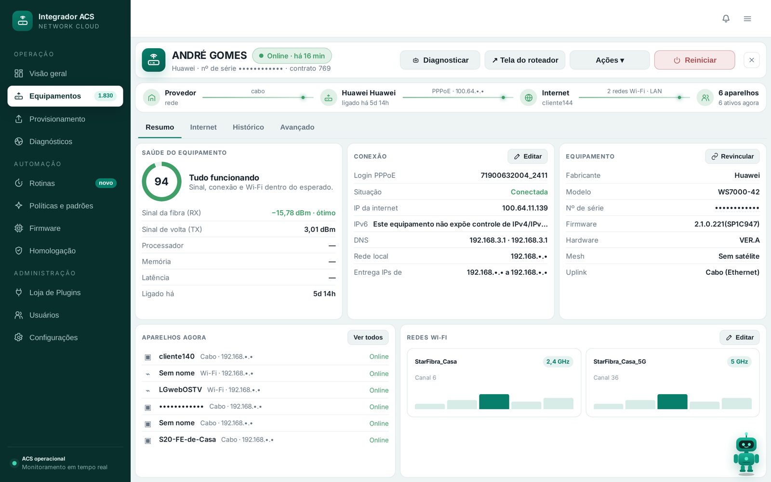The image size is (771, 482).
Task: Click the Online status badge in header
Action: (292, 56)
